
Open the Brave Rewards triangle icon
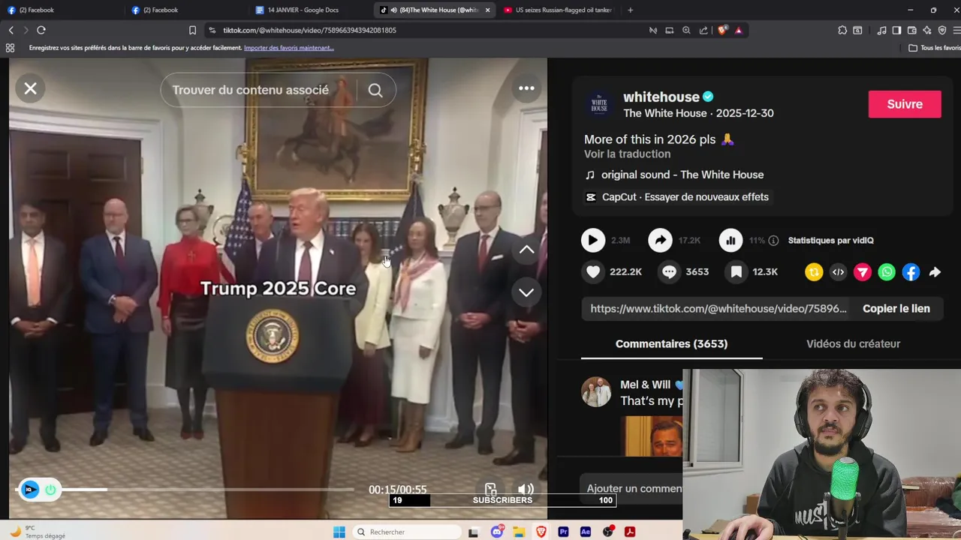point(739,30)
